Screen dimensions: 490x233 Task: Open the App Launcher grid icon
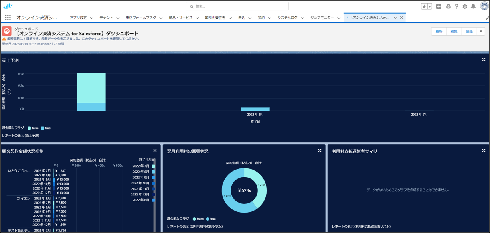point(8,18)
